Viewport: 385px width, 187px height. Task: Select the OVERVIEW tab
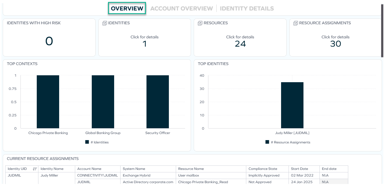tap(127, 8)
